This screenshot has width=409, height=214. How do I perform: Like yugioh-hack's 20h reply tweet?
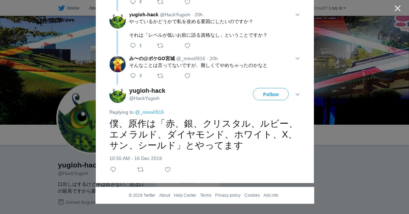187,46
